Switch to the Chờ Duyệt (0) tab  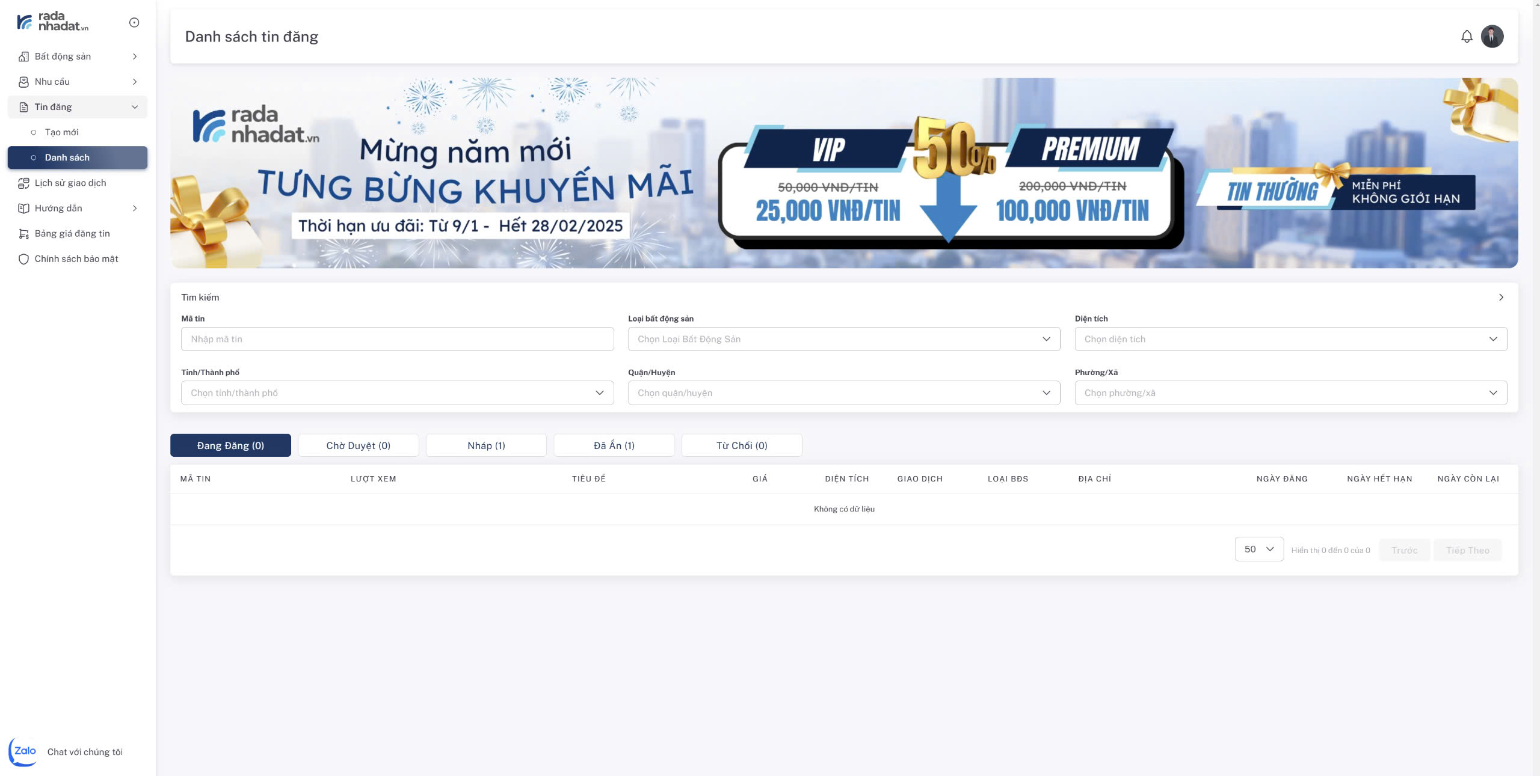click(359, 445)
